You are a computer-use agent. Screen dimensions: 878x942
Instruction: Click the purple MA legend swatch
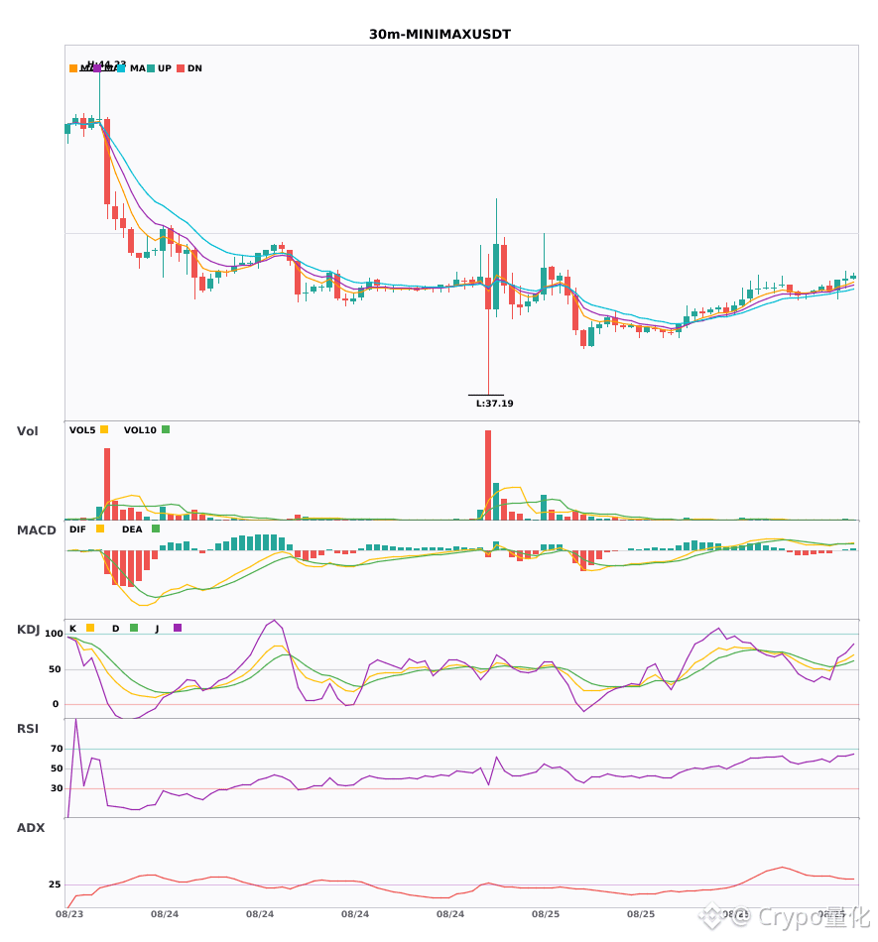coord(97,68)
